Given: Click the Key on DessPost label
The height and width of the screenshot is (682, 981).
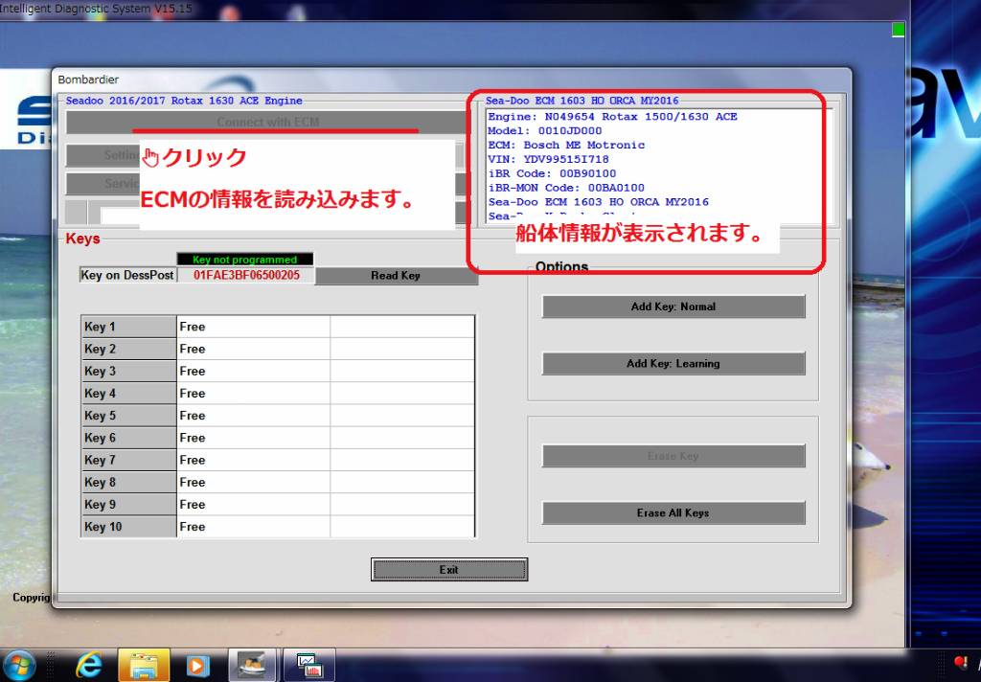Looking at the screenshot, I should [x=127, y=275].
